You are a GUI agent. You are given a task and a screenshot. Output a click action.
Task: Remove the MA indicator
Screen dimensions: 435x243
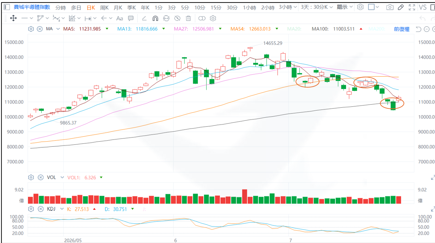tap(40, 29)
